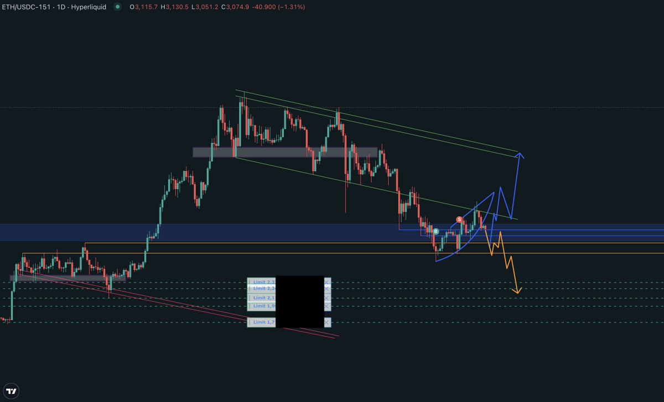Select the blue upward projection arrow head

click(519, 156)
